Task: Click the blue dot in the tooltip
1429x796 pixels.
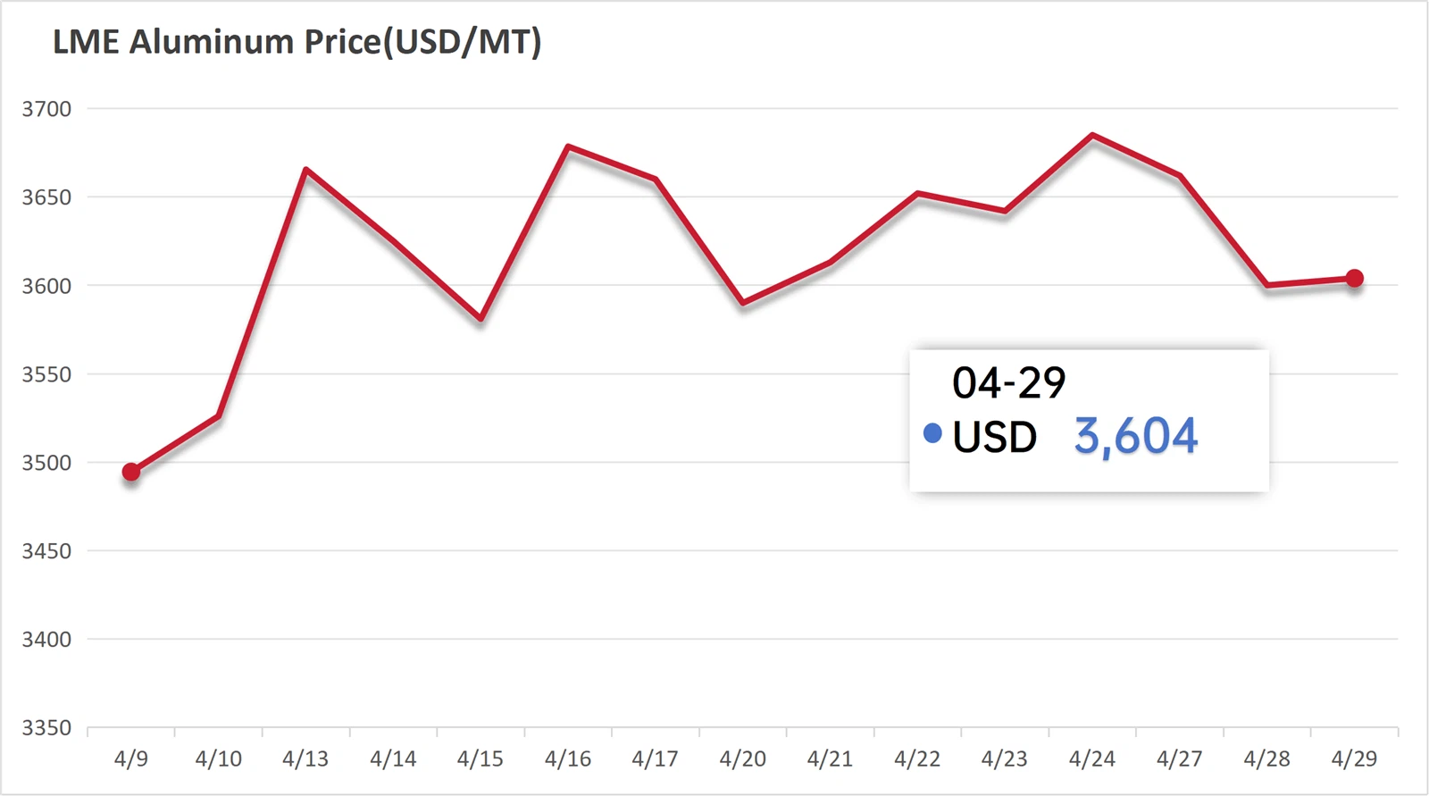Action: click(x=932, y=434)
